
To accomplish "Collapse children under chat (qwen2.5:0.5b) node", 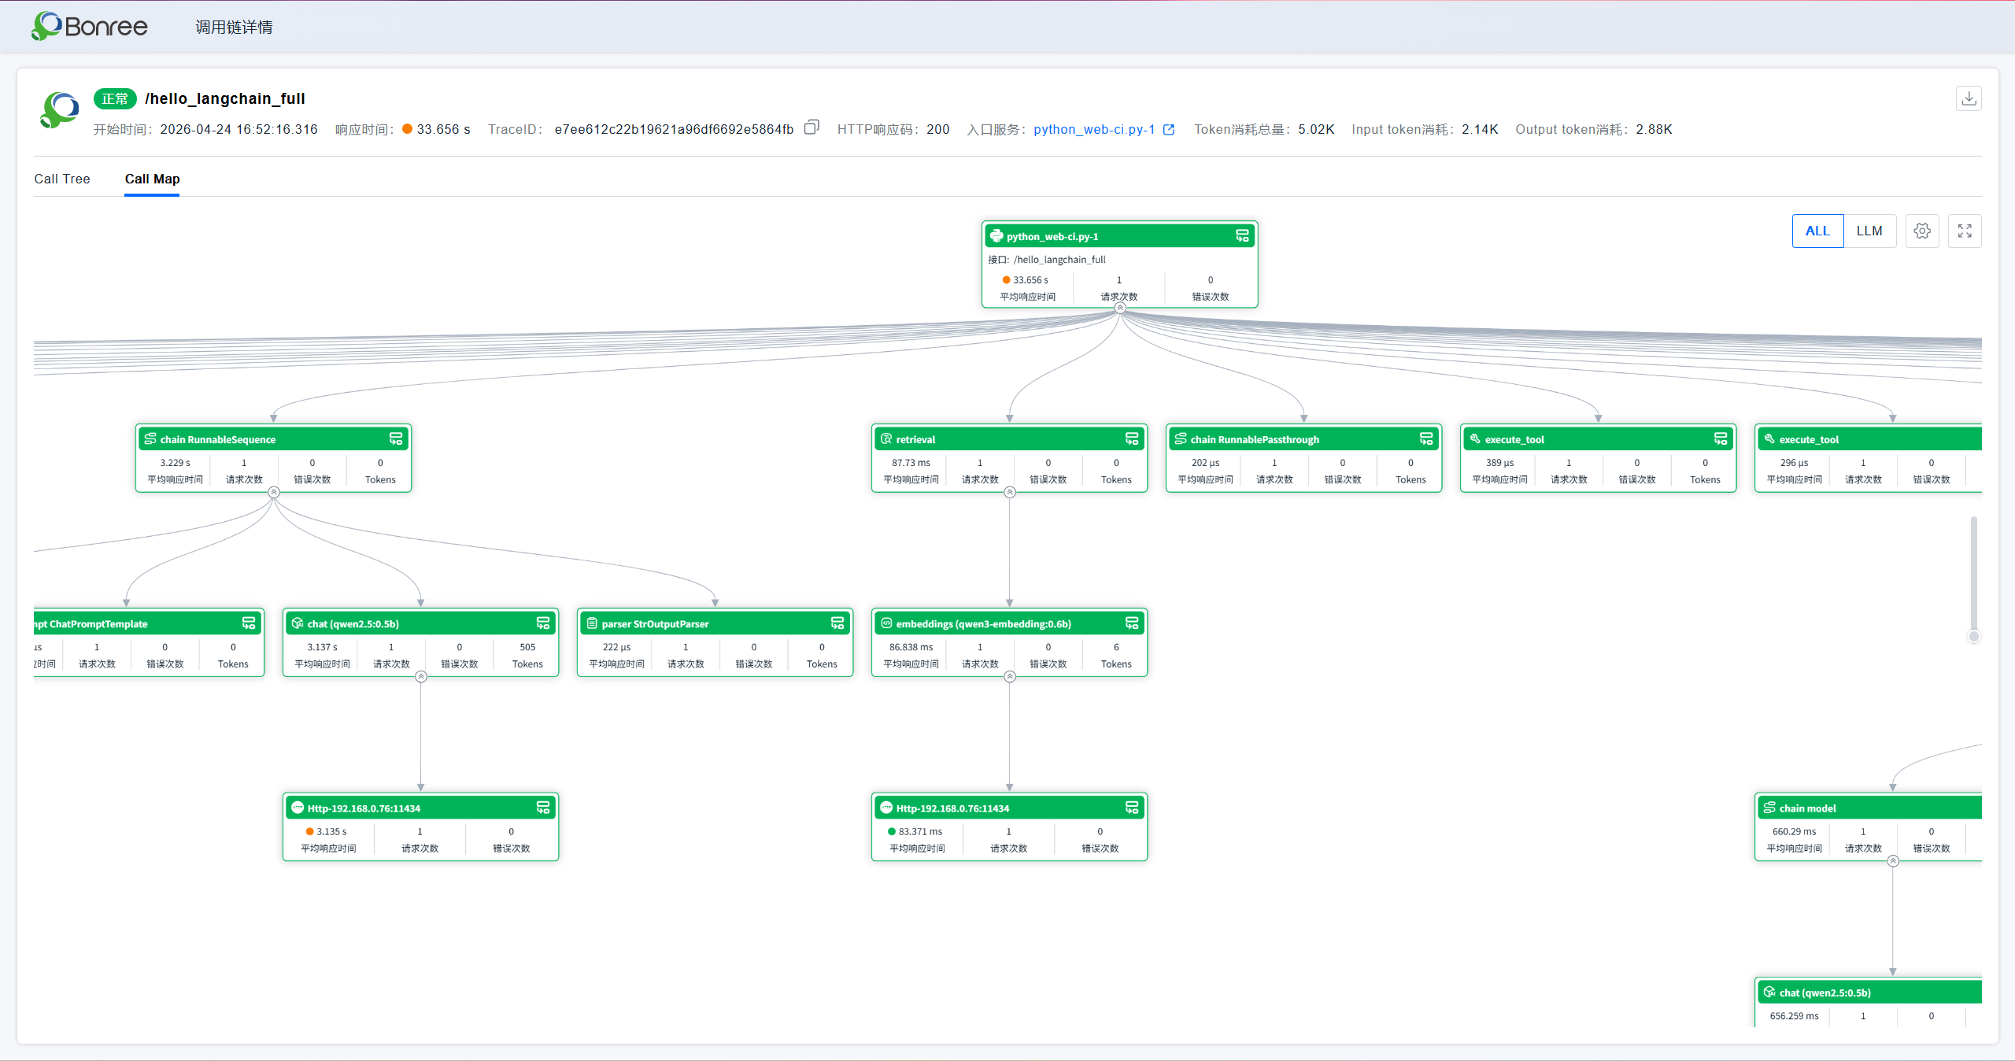I will pos(421,676).
